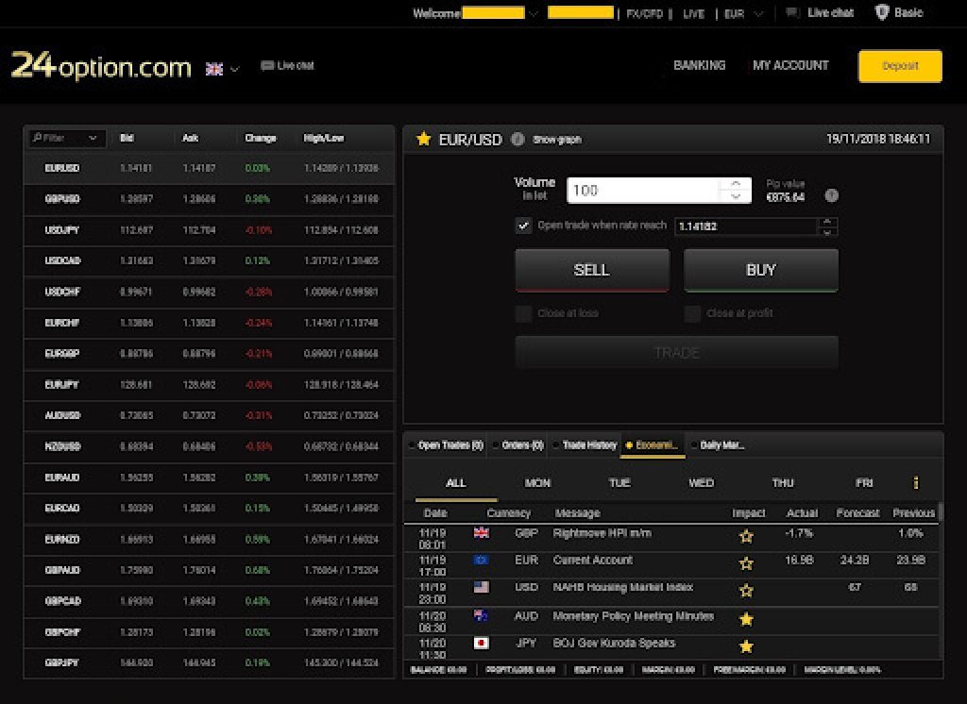Click the USD flag in calendar
The image size is (967, 704).
481,587
